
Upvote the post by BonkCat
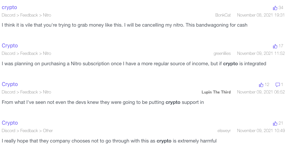coord(275,8)
